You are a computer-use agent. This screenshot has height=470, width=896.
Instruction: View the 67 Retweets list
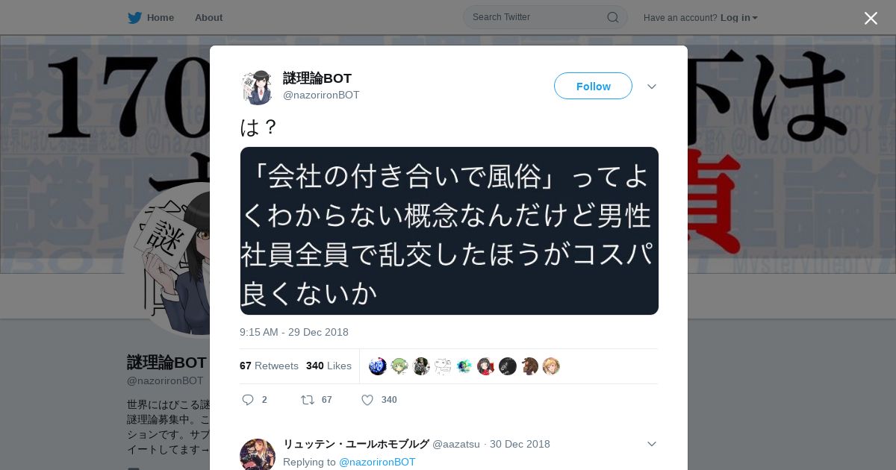point(269,366)
